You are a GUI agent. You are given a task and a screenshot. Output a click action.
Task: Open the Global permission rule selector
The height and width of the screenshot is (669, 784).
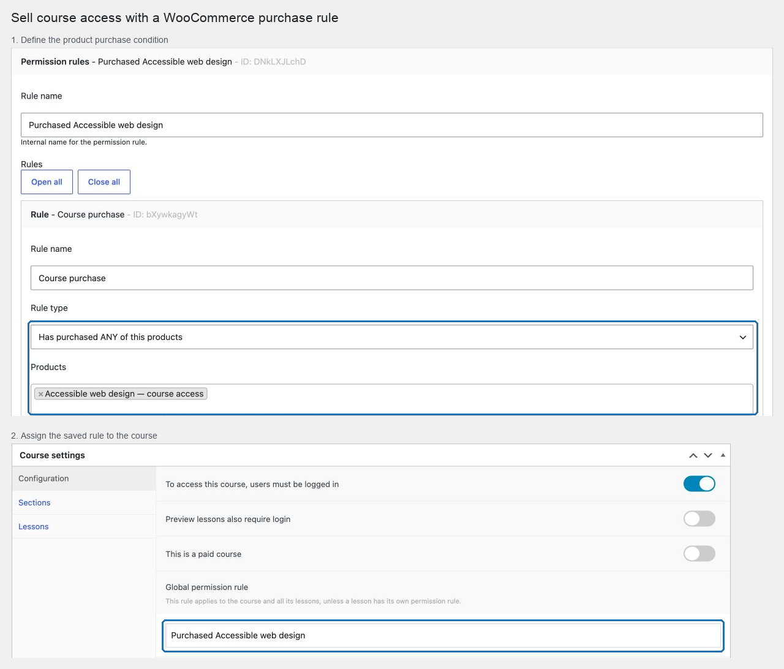443,635
